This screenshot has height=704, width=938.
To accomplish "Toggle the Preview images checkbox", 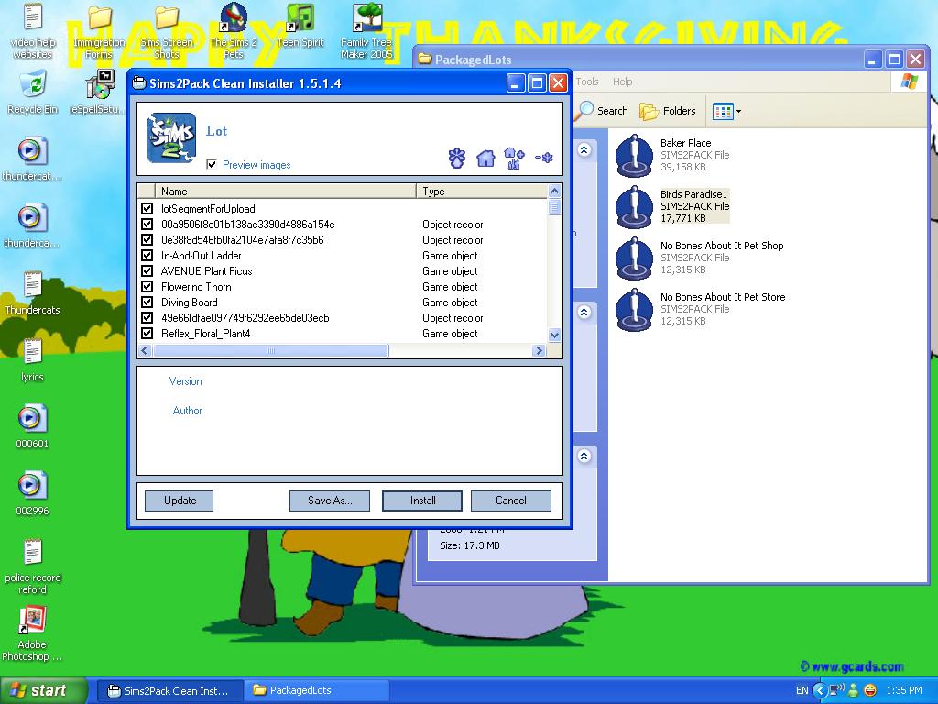I will [x=213, y=165].
